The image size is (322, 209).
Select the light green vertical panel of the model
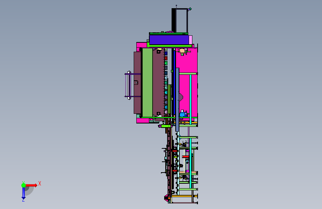(147, 83)
